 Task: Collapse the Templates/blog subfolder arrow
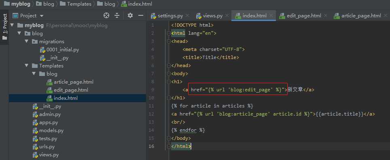tap(34, 74)
